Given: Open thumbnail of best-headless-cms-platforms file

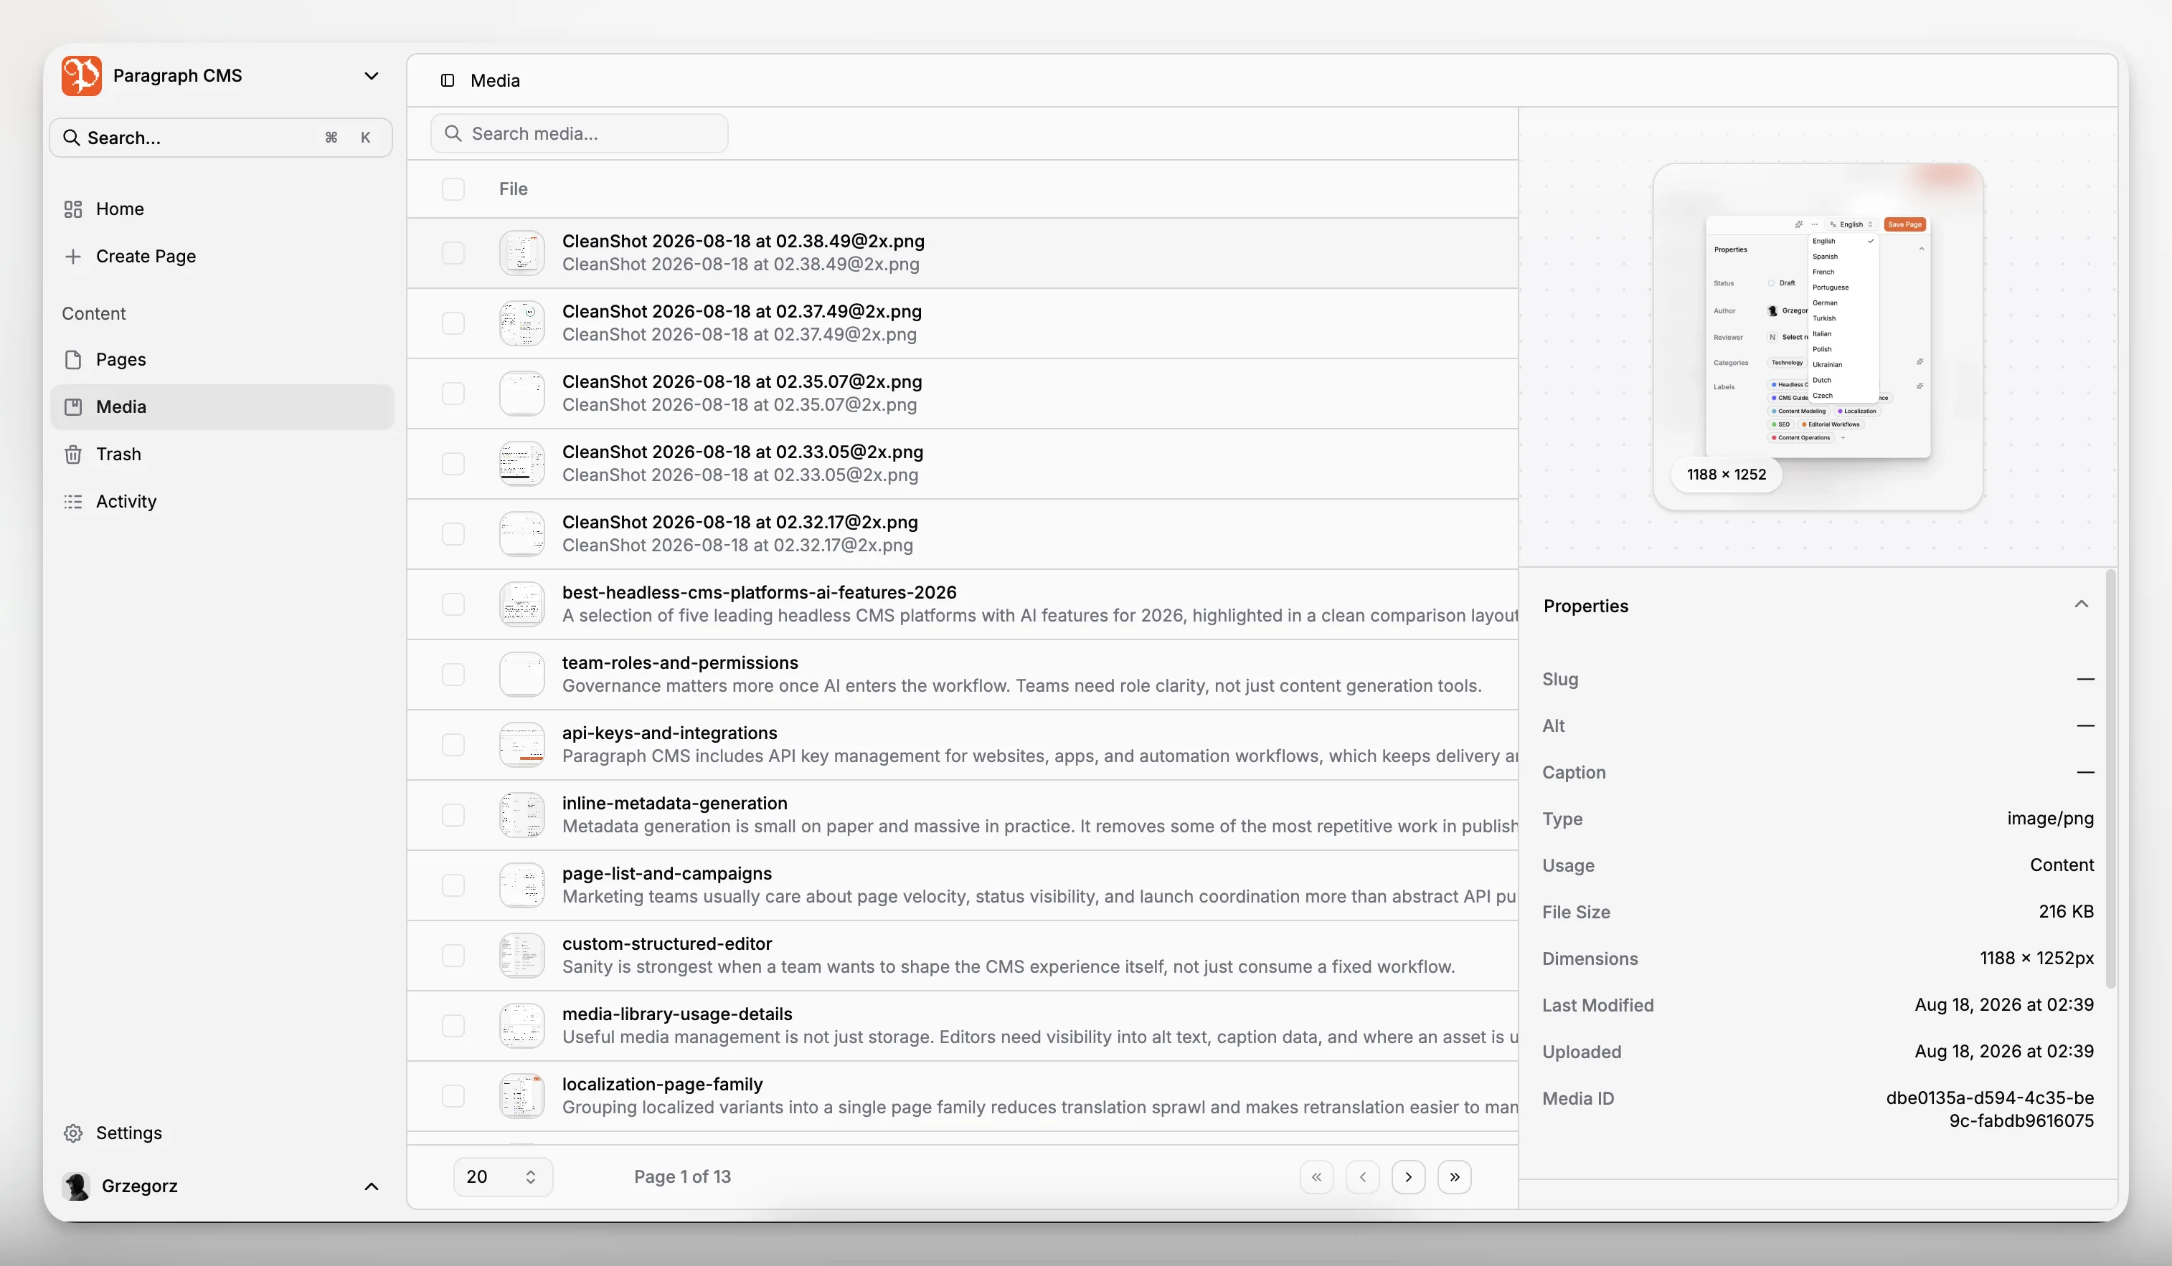Looking at the screenshot, I should pyautogui.click(x=521, y=604).
